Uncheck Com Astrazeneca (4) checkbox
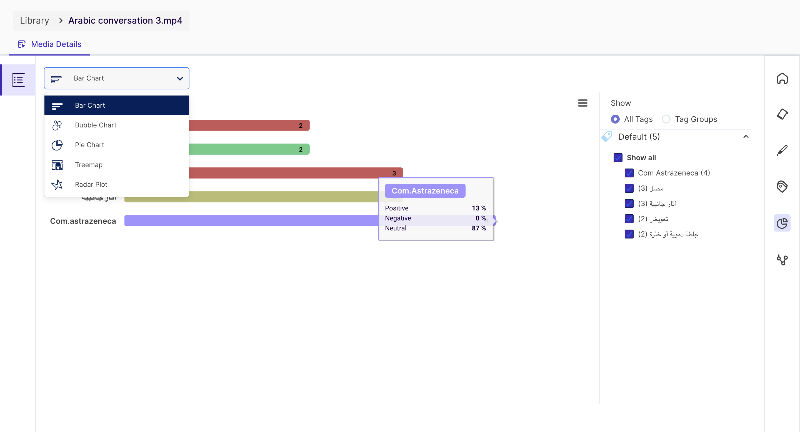 coord(629,173)
